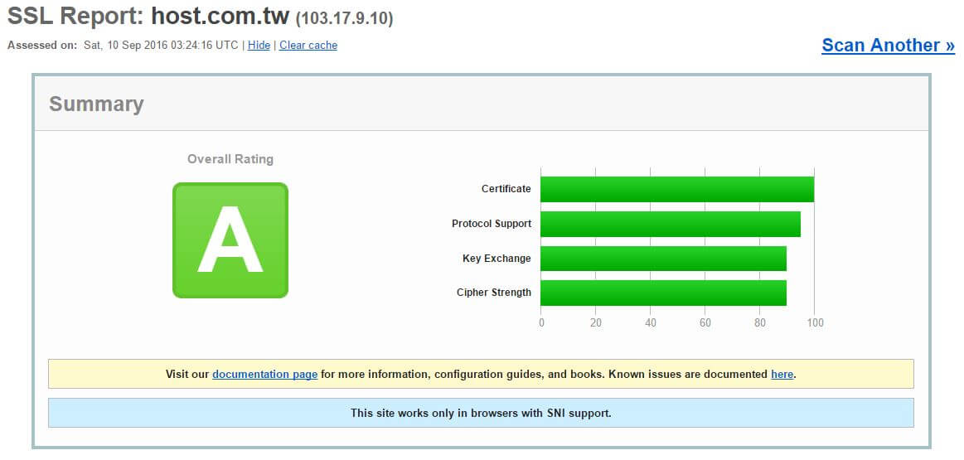
Task: Click the 'Cipher Strength' chart label
Action: (x=494, y=293)
